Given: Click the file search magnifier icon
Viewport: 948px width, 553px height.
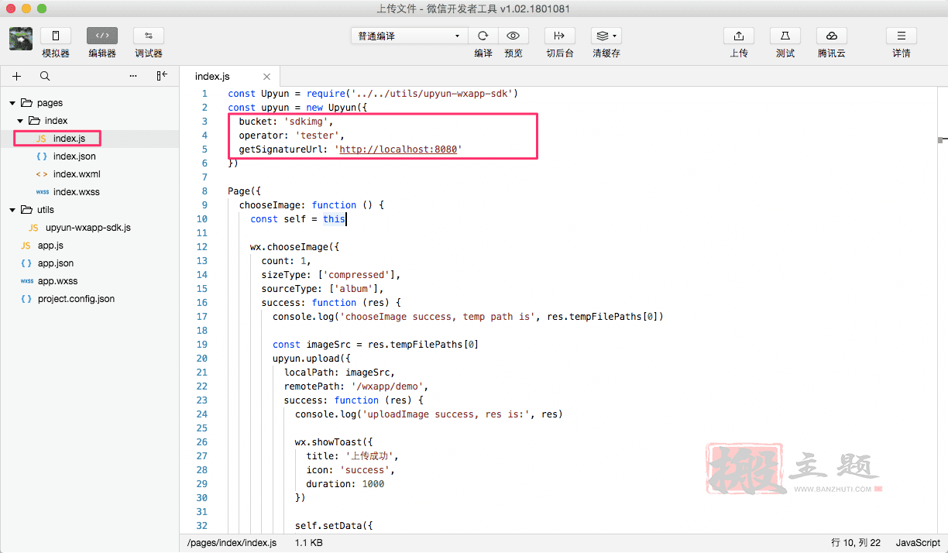Looking at the screenshot, I should coord(45,76).
